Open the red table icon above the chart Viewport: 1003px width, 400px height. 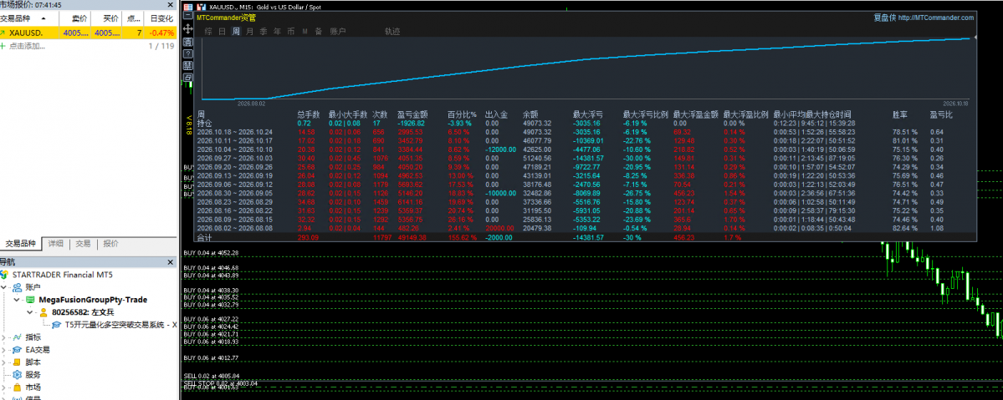188,7
